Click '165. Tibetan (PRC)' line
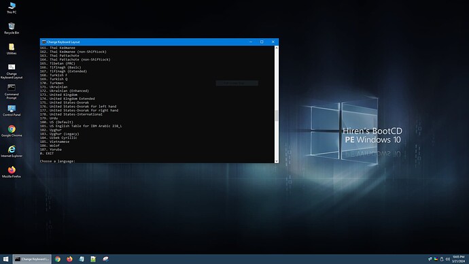 pyautogui.click(x=58, y=63)
